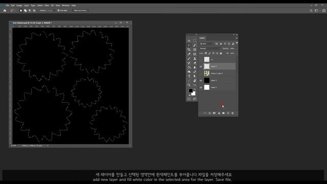327x184 pixels.
Task: Create new fill or adjustment layer
Action: tap(219, 113)
